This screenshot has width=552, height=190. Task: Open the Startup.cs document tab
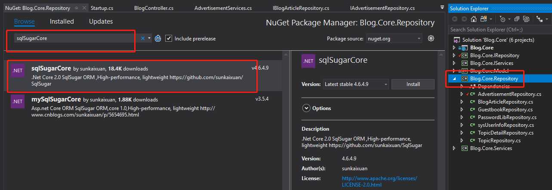point(102,8)
